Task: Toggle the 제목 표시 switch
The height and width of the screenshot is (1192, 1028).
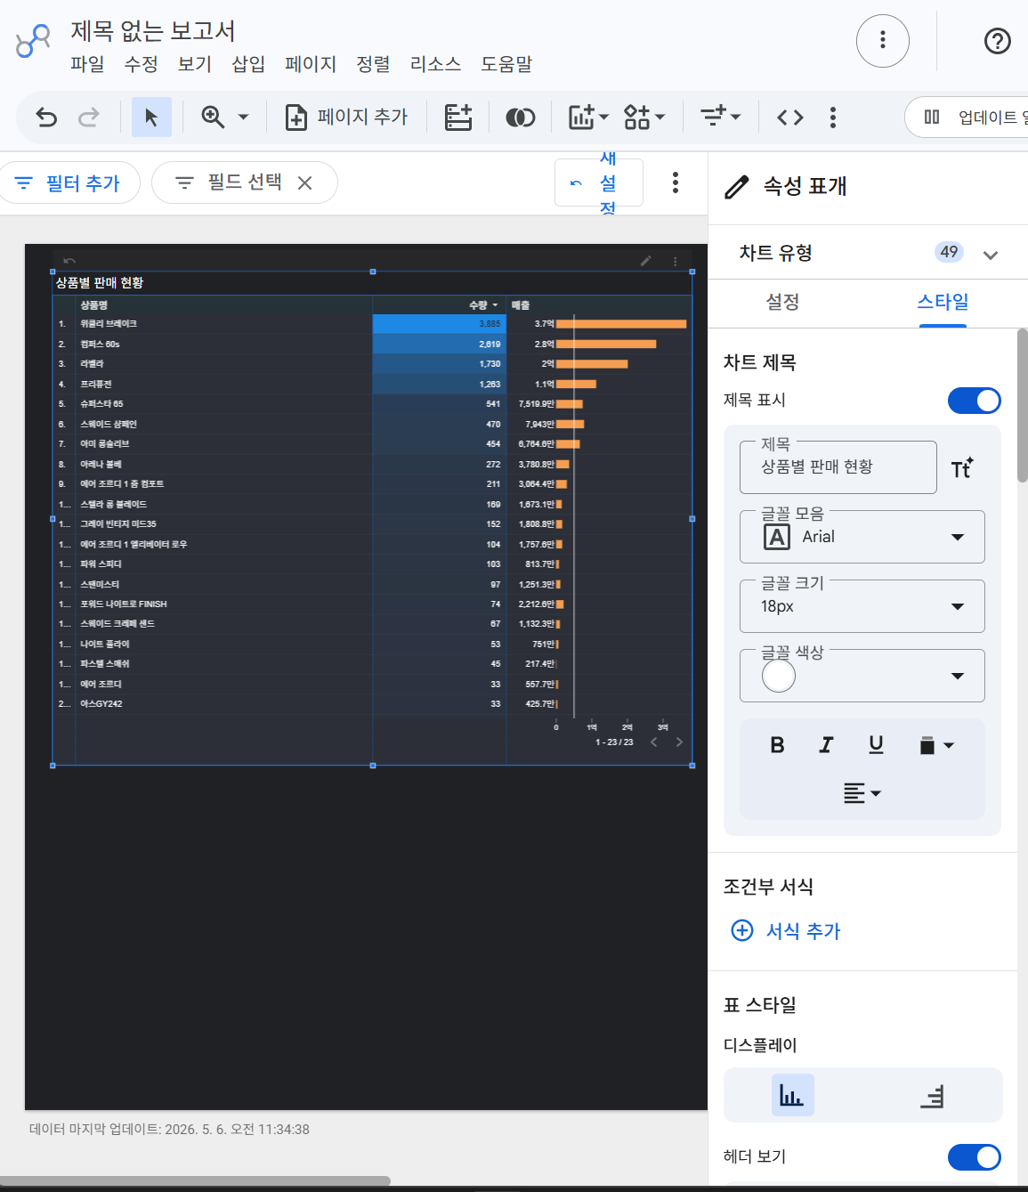Action: [x=975, y=401]
